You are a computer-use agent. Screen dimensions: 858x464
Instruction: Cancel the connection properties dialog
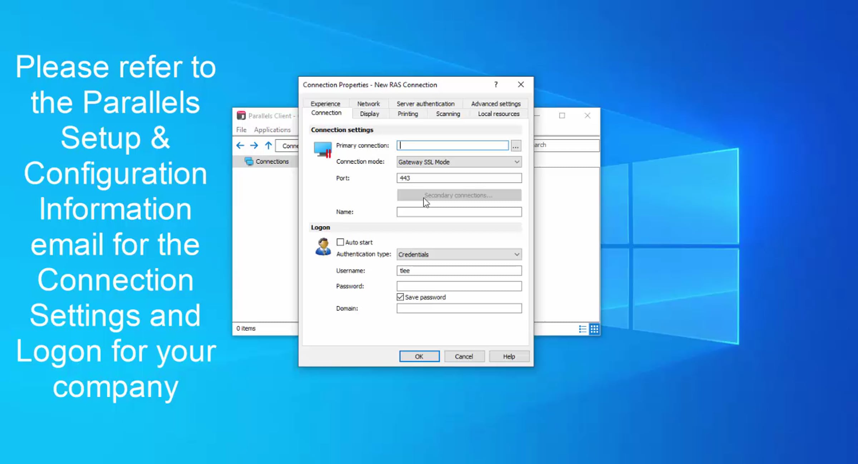(464, 356)
